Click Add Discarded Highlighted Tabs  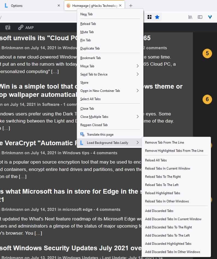tap(176, 244)
